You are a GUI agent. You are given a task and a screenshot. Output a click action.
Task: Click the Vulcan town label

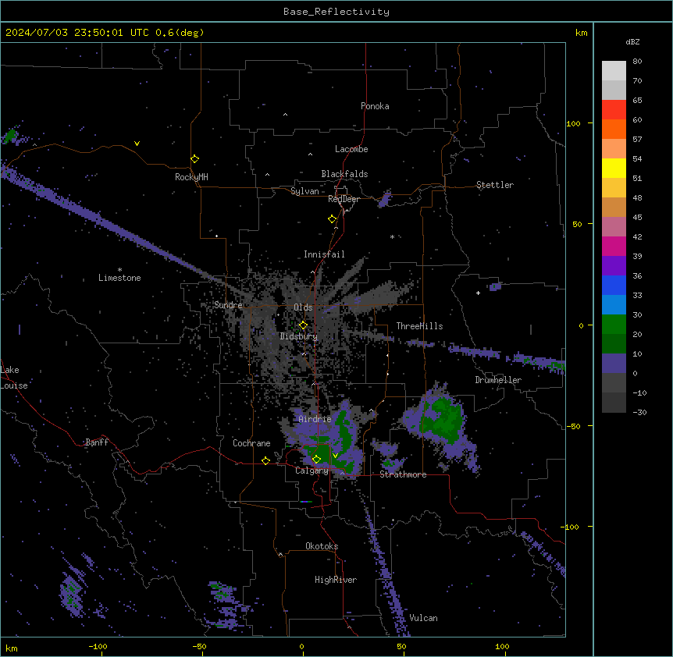(423, 618)
